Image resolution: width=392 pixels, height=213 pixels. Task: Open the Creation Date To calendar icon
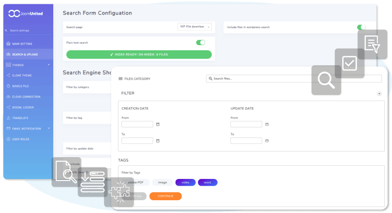(x=158, y=141)
